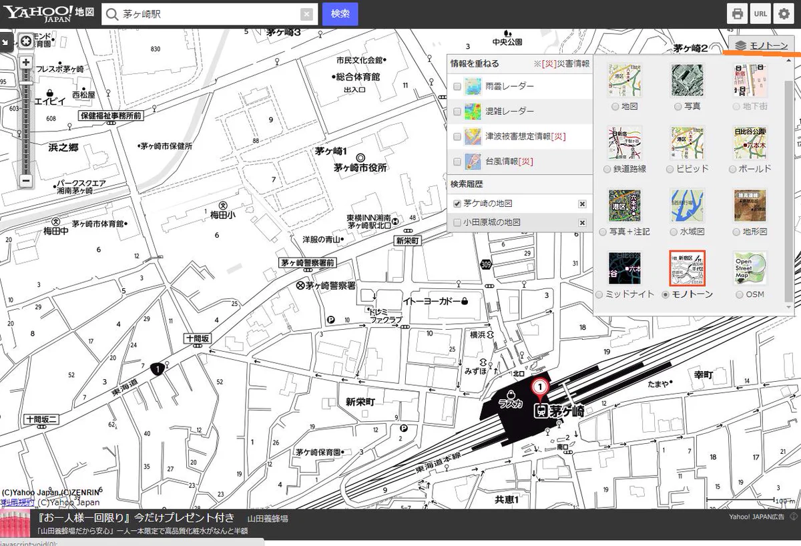Select the 地形図 radio button
Screen dimensions: 801x546
coord(736,232)
